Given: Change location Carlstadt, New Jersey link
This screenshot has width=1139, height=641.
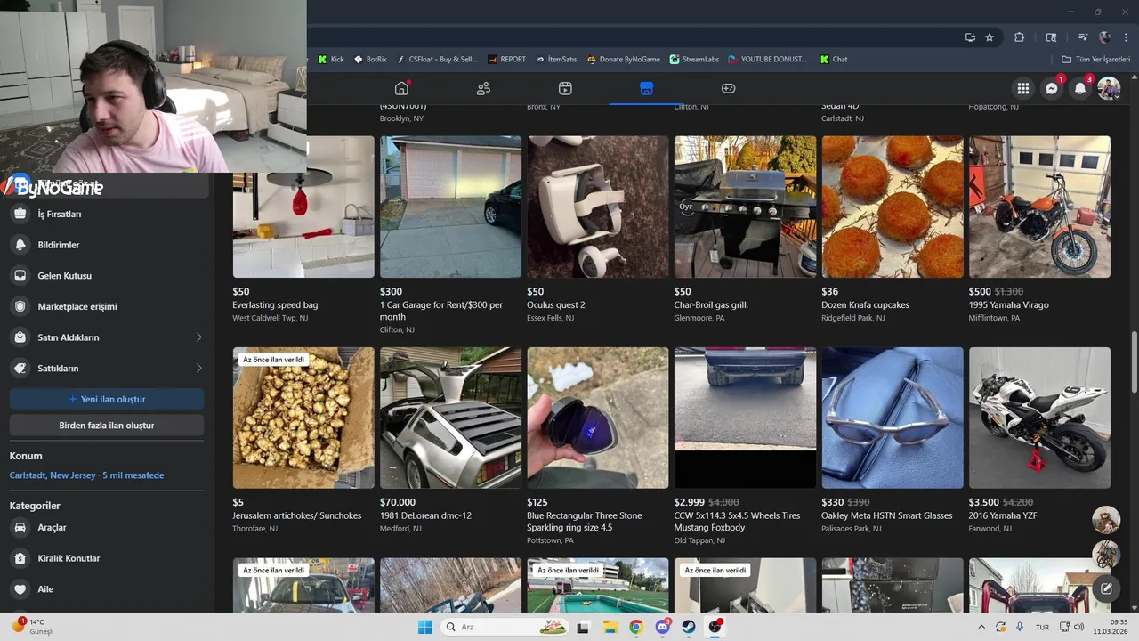Looking at the screenshot, I should click(x=86, y=475).
